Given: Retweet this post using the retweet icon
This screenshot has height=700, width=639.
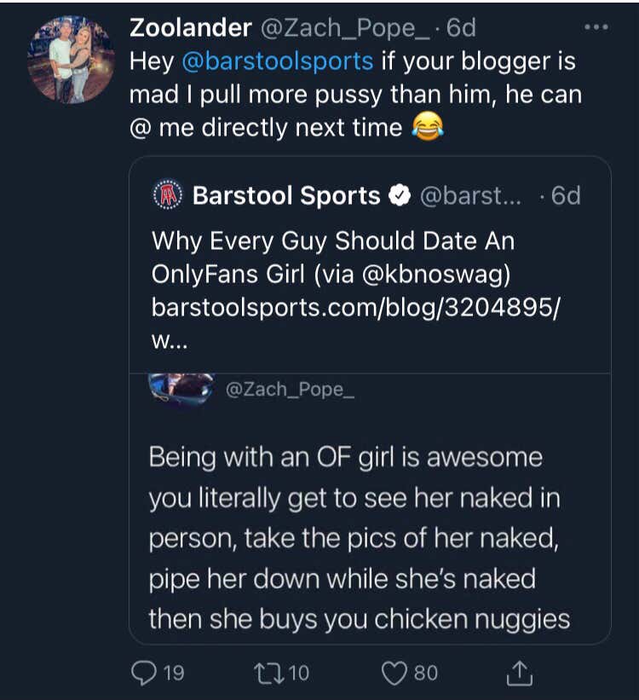Looking at the screenshot, I should [x=270, y=673].
